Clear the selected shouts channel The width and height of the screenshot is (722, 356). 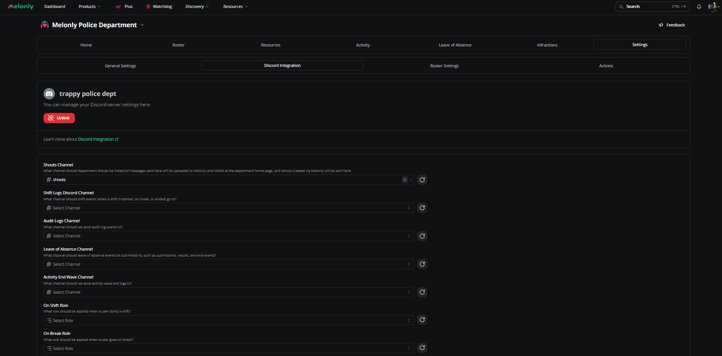tap(405, 180)
